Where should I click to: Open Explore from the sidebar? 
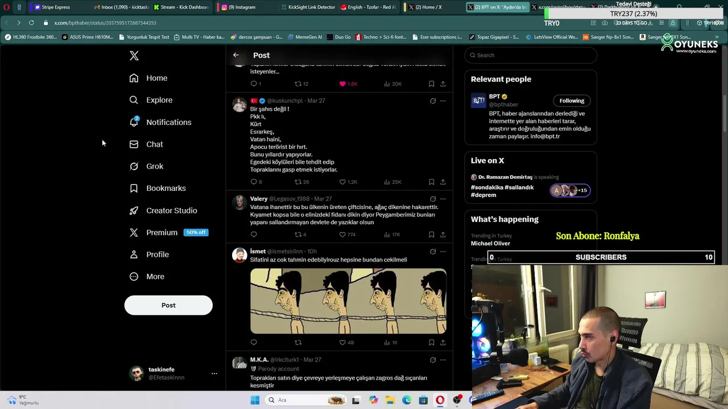click(x=151, y=100)
